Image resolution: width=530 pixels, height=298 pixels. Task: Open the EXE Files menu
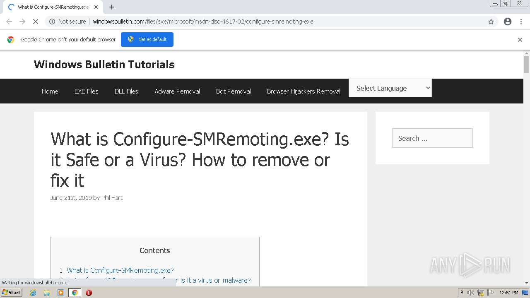[86, 91]
